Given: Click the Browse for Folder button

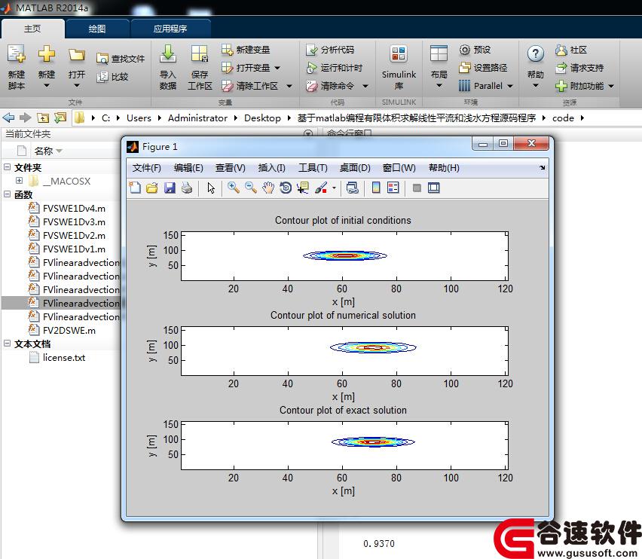Looking at the screenshot, I should point(60,118).
